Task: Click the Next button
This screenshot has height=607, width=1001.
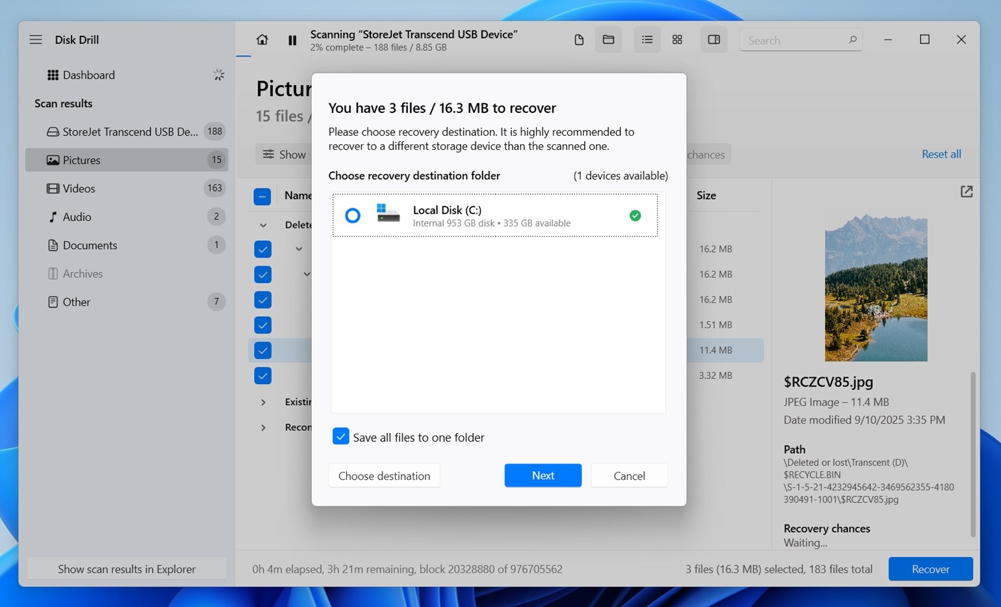Action: (x=542, y=475)
